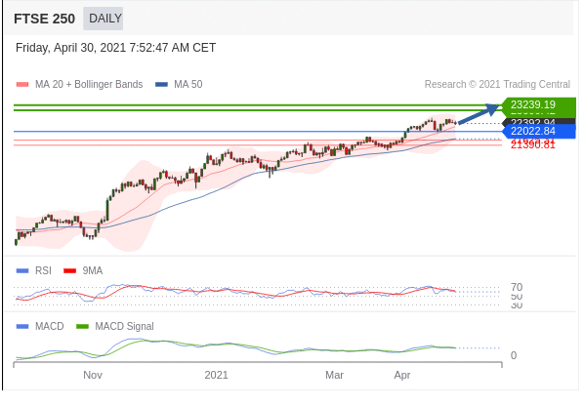
Task: Click the Research Trading Central copyright text
Action: click(x=497, y=85)
